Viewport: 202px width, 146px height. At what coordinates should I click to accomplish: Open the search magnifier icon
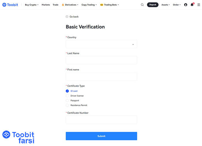pos(142,5)
